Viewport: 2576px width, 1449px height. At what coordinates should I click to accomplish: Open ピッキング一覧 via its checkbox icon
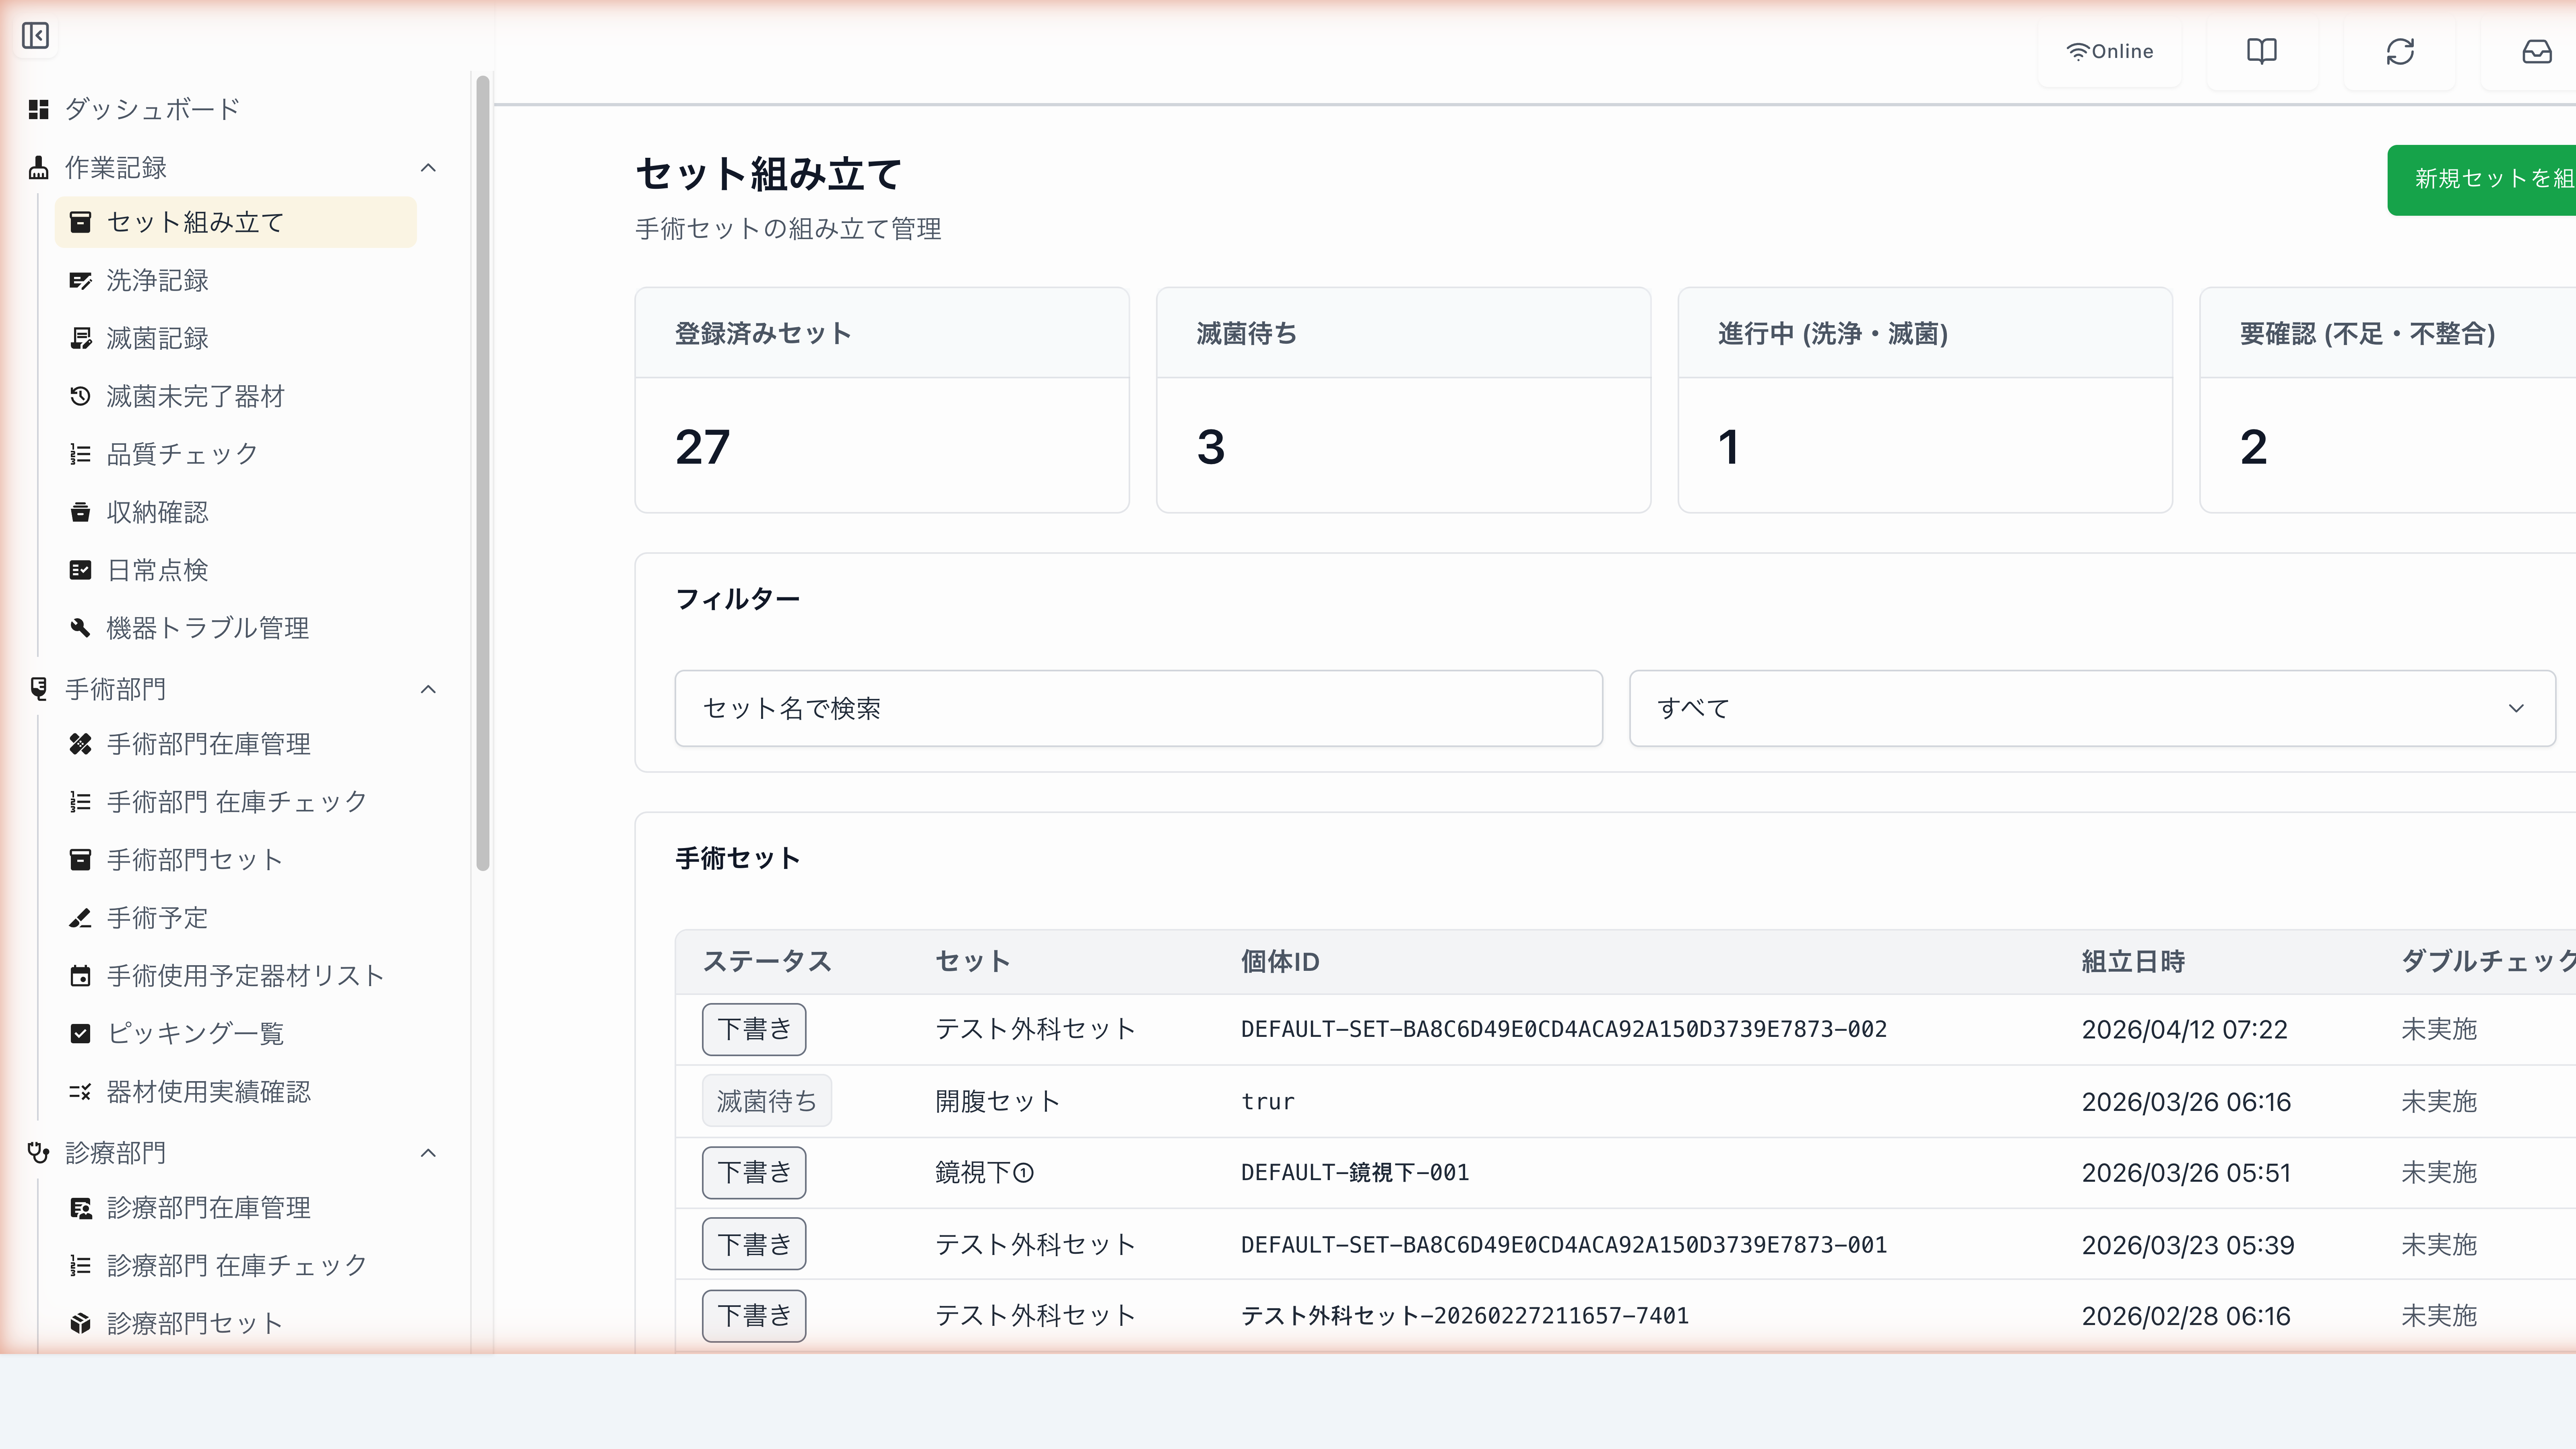pos(80,1033)
